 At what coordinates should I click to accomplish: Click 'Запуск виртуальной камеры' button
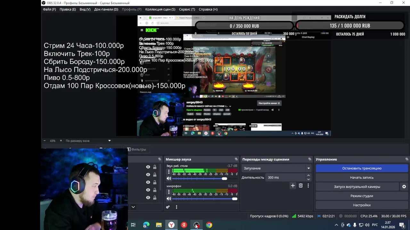click(357, 187)
